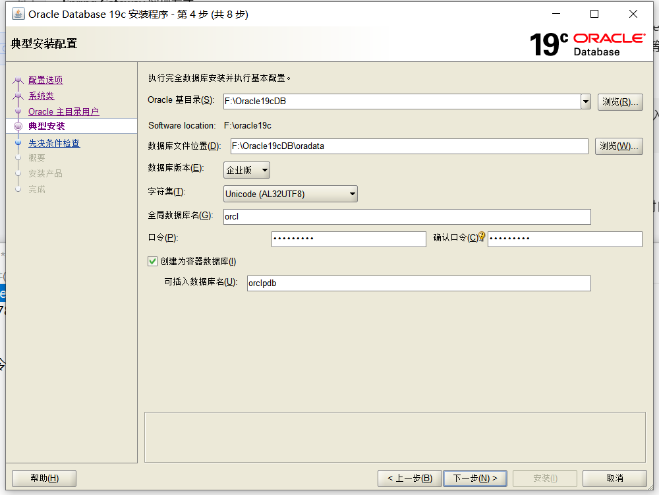Viewport: 659px width, 495px height.
Task: Click 浏览(W) button for database file location
Action: (619, 146)
